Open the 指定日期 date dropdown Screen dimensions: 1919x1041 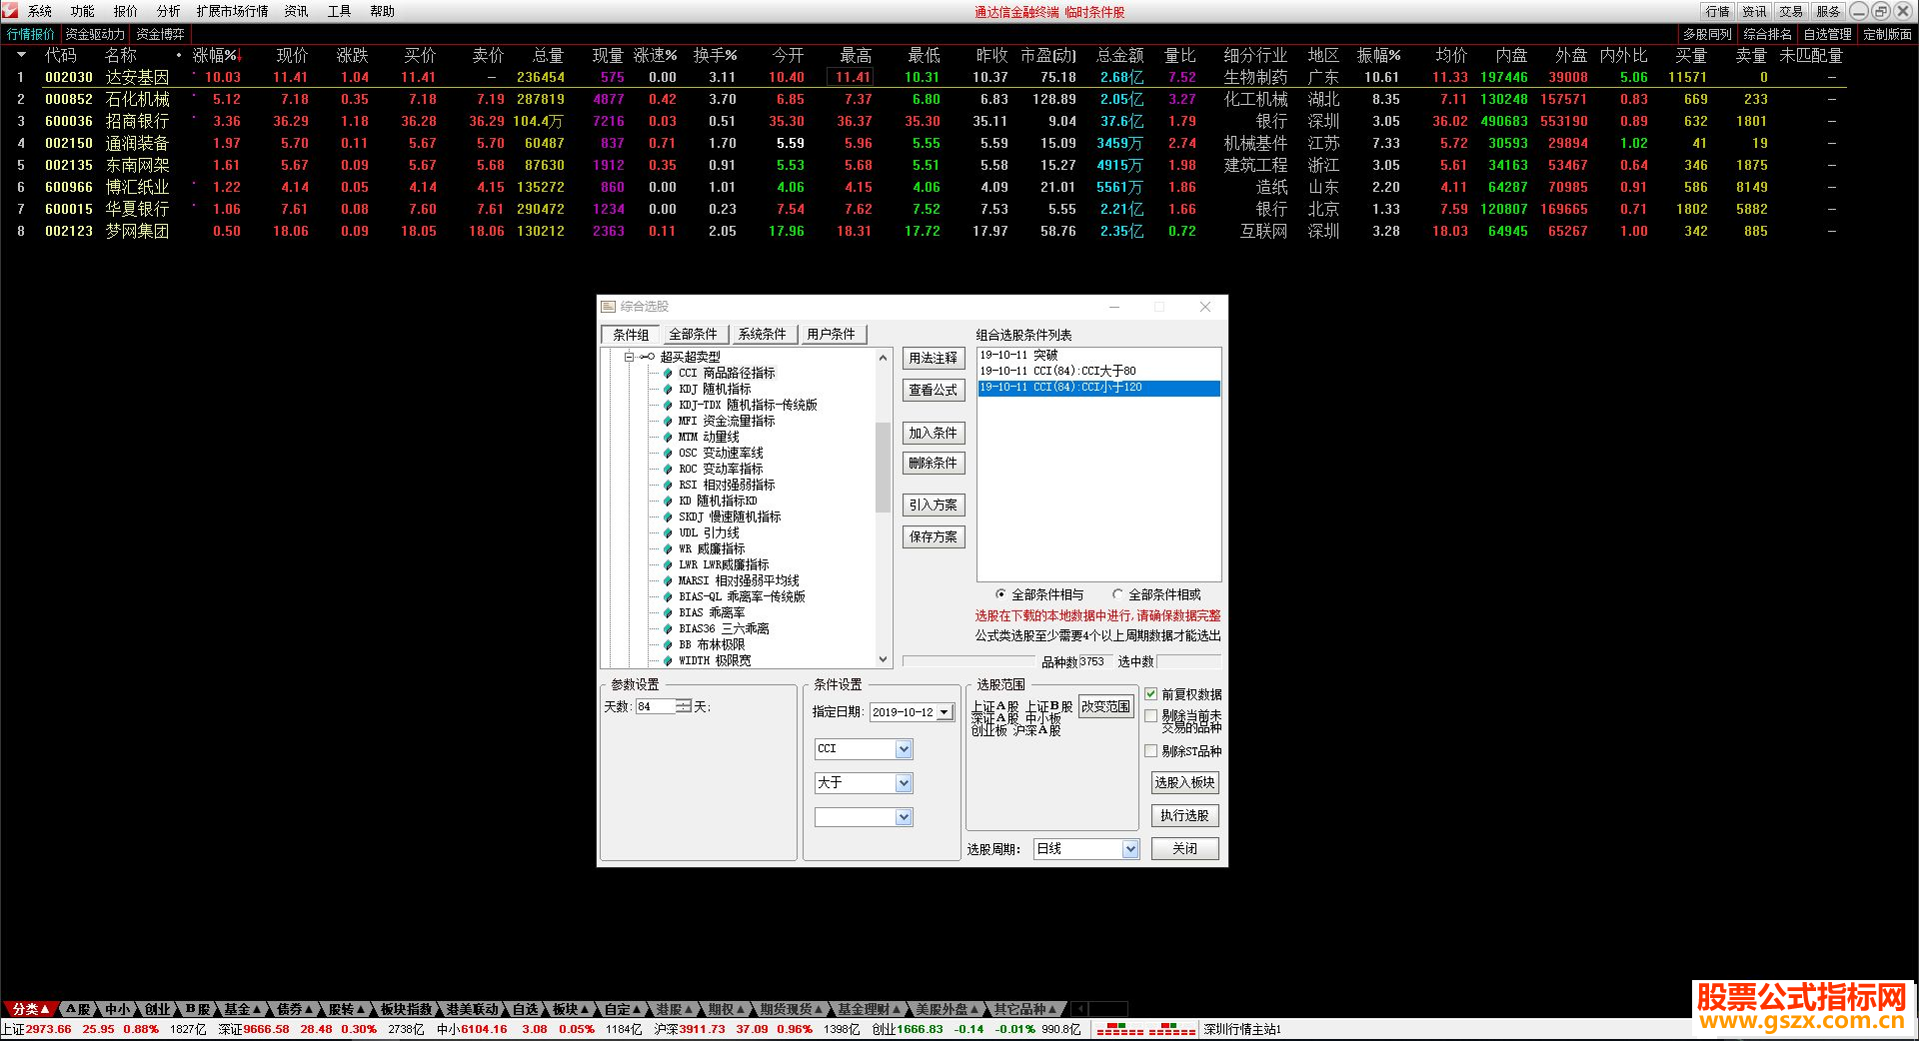tap(944, 712)
